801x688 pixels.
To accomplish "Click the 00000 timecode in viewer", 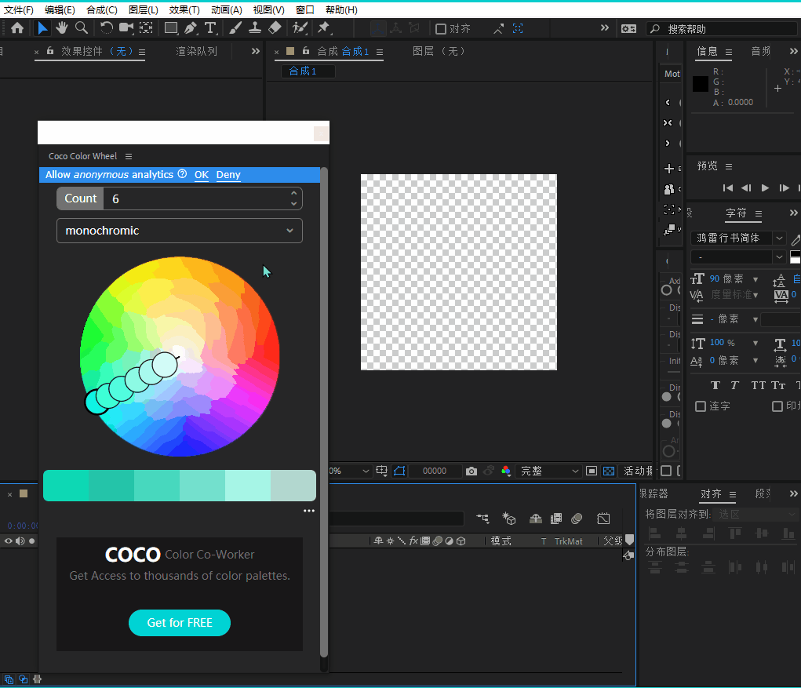I will pyautogui.click(x=434, y=471).
